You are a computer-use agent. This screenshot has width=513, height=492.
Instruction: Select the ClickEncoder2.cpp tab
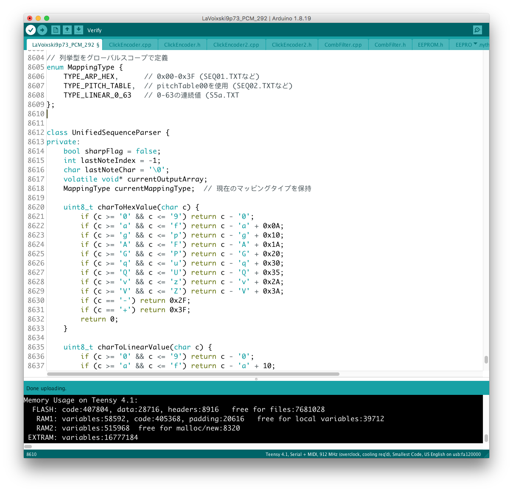click(x=236, y=45)
